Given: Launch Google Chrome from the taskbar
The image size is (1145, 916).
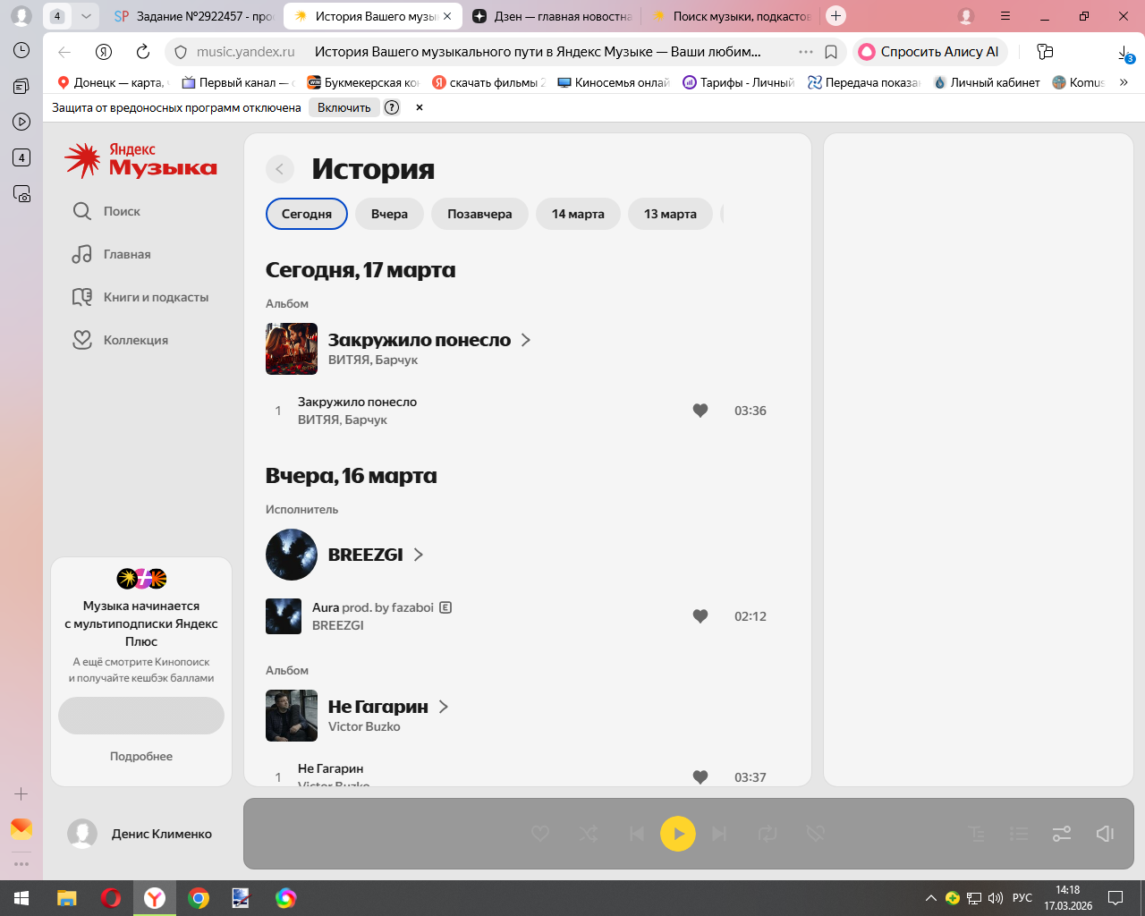Looking at the screenshot, I should [x=199, y=898].
